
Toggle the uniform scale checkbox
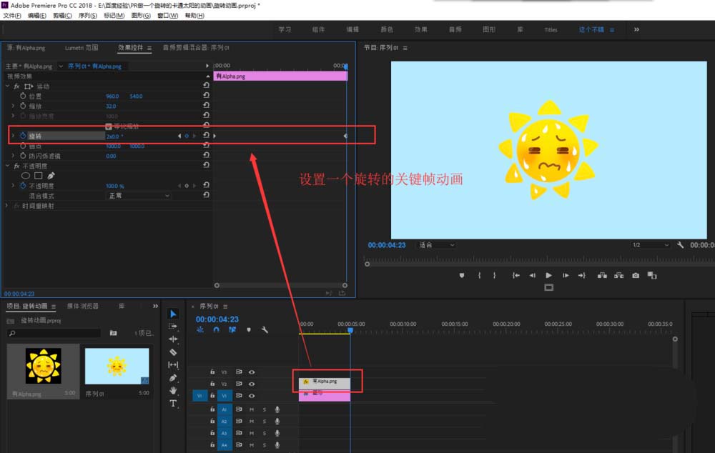click(x=109, y=126)
